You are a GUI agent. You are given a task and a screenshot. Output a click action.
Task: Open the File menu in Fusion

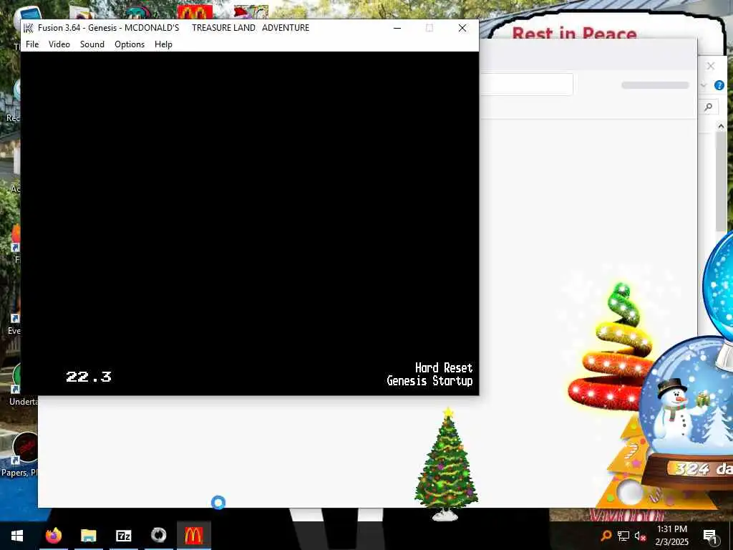[x=32, y=44]
